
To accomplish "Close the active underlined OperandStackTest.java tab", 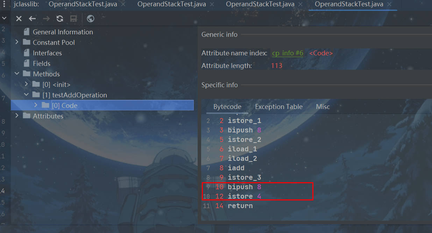I will point(389,5).
